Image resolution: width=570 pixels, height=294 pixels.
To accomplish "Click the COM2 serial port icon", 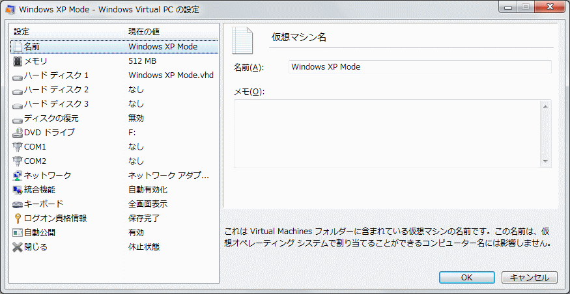I will point(18,161).
